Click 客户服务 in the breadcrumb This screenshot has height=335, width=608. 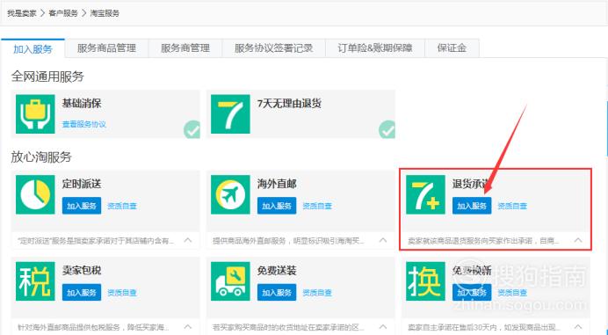click(x=63, y=13)
